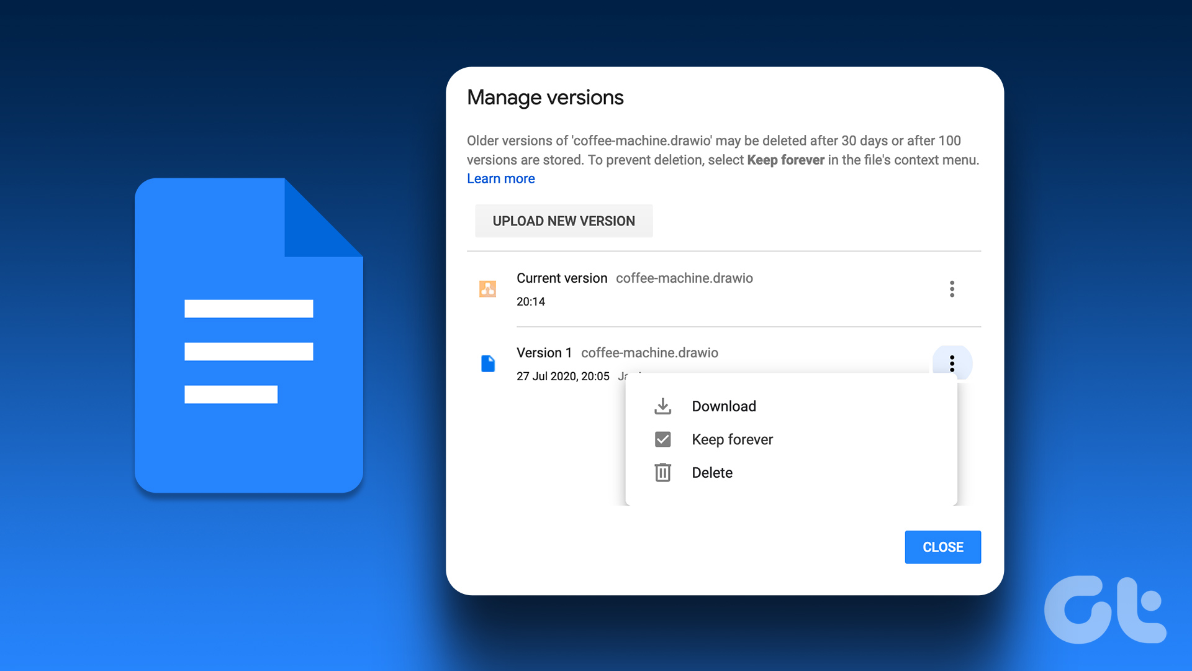Expand options for the Current version entry
The height and width of the screenshot is (671, 1192).
(x=952, y=289)
